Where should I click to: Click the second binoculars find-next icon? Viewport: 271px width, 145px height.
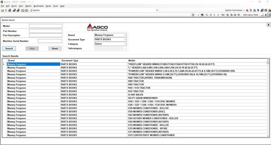pos(18,10)
